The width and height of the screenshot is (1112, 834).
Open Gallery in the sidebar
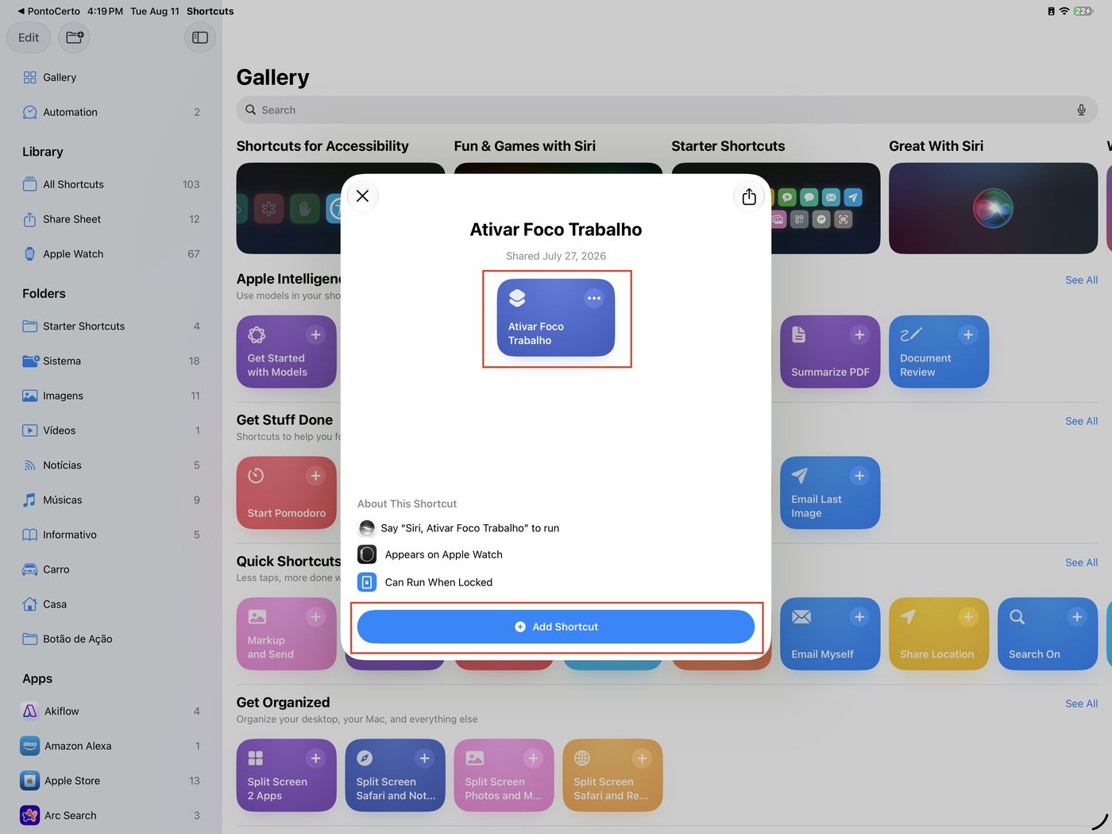(111, 77)
